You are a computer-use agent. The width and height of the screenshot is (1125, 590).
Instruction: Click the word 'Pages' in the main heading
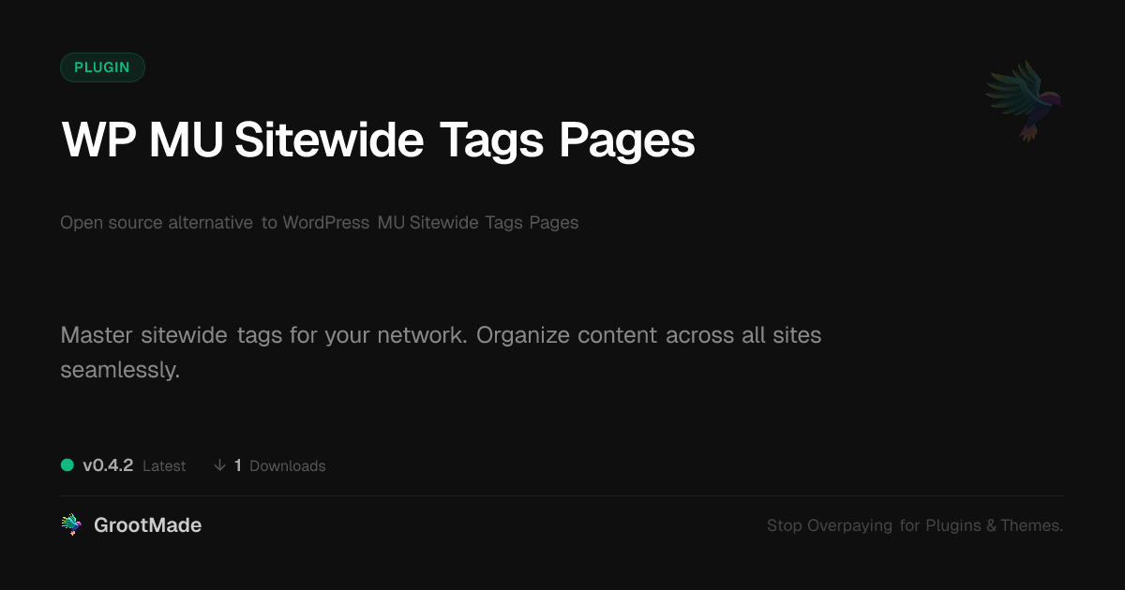click(627, 141)
